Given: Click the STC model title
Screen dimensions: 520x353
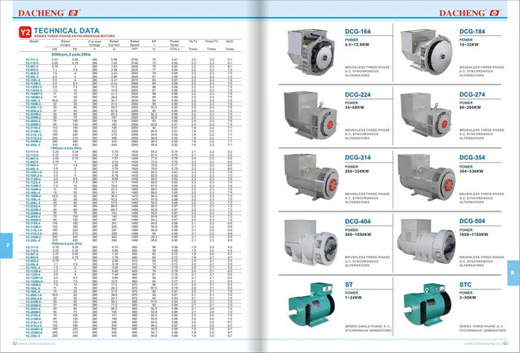Looking at the screenshot, I should pos(466,285).
